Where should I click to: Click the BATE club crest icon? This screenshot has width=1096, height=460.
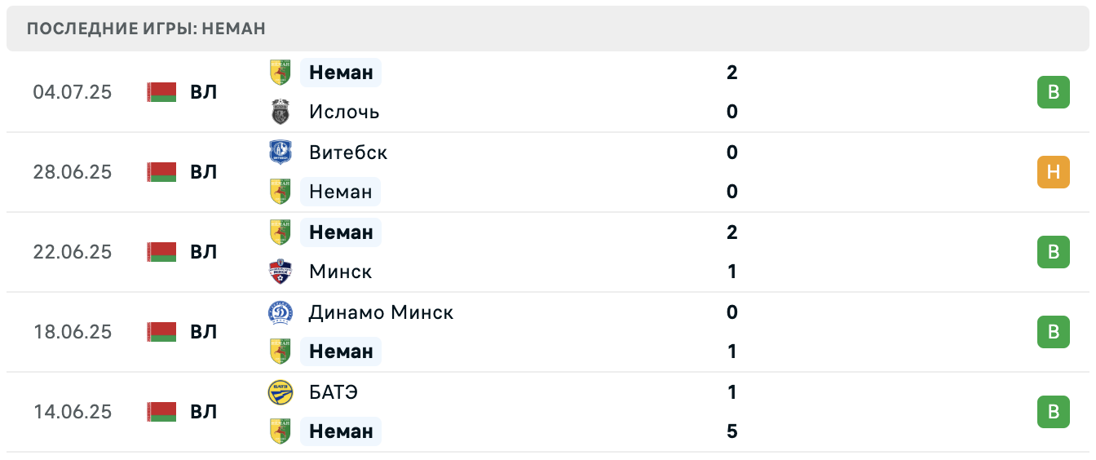point(281,392)
